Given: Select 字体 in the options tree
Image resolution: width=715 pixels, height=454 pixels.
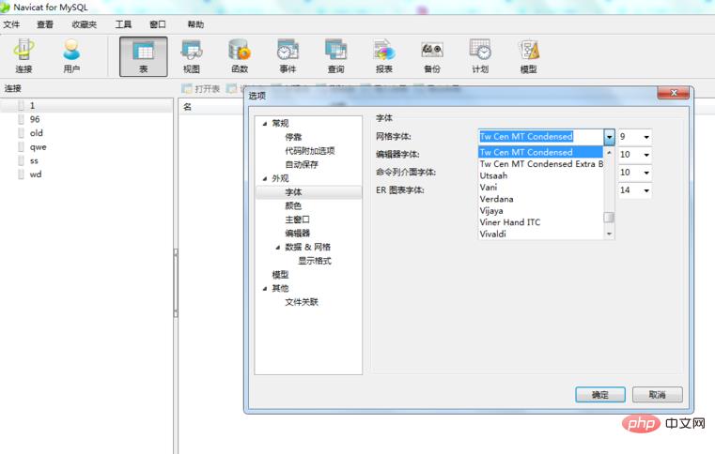Looking at the screenshot, I should [293, 192].
